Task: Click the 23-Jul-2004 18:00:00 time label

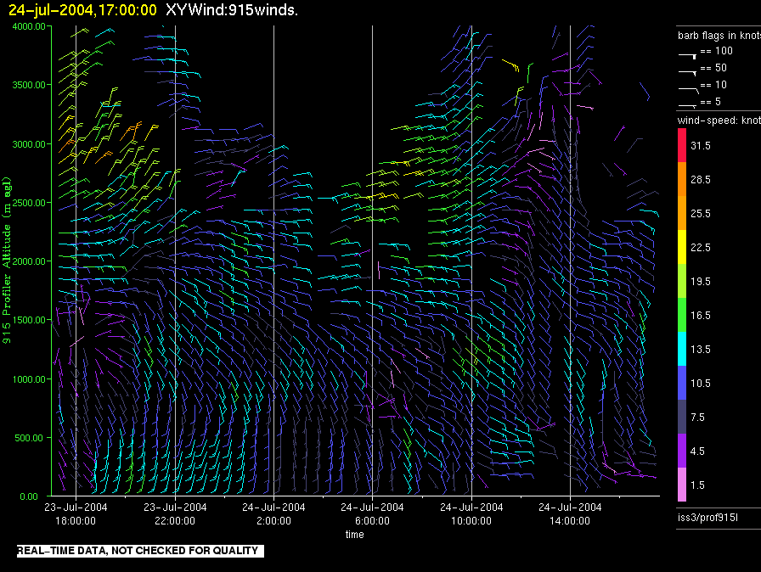Action: 76,513
